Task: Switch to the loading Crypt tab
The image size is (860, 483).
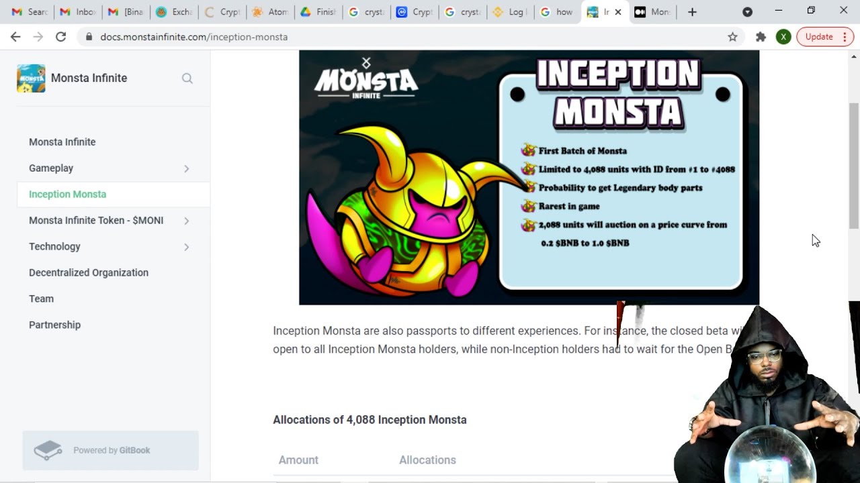Action: pos(223,12)
